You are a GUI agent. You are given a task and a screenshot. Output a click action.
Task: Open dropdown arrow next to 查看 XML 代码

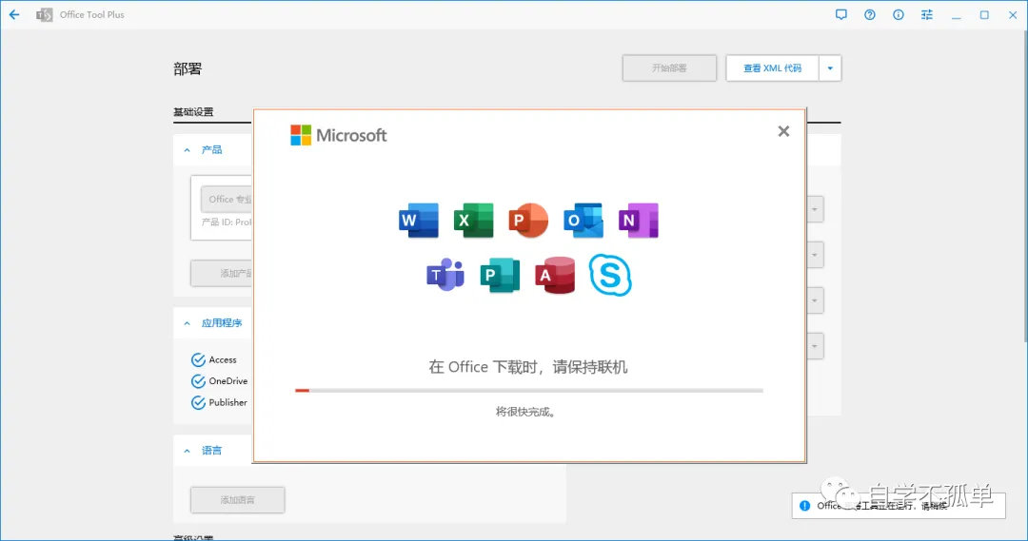(x=830, y=68)
